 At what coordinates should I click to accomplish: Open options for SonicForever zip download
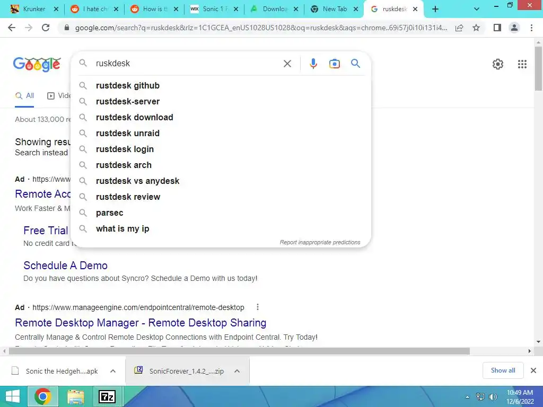point(237,371)
